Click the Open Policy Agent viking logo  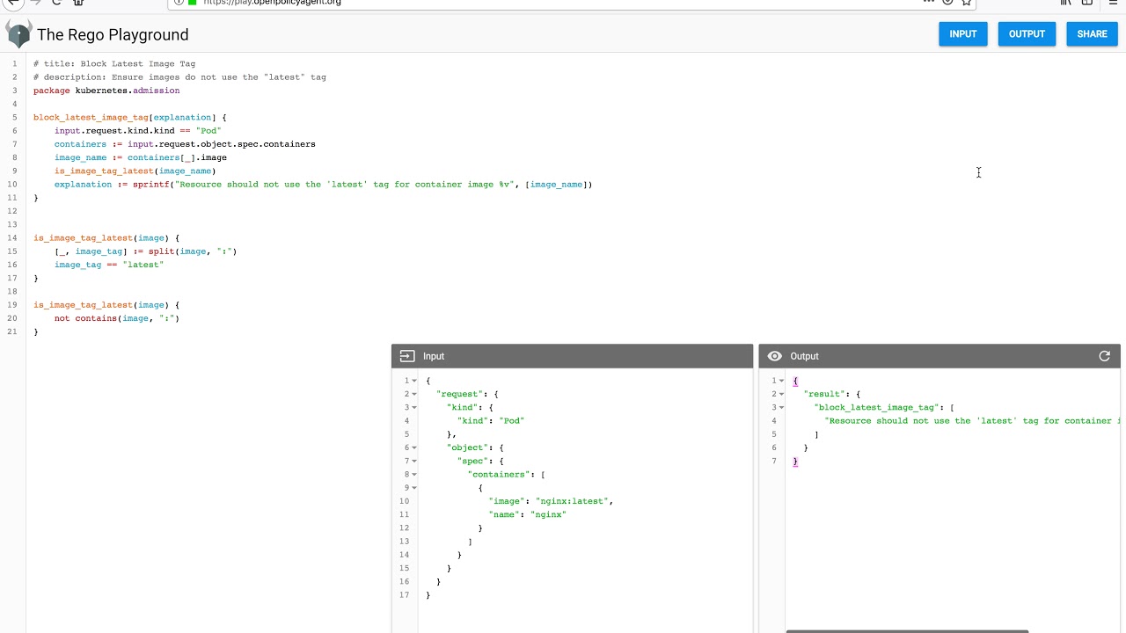coord(18,34)
